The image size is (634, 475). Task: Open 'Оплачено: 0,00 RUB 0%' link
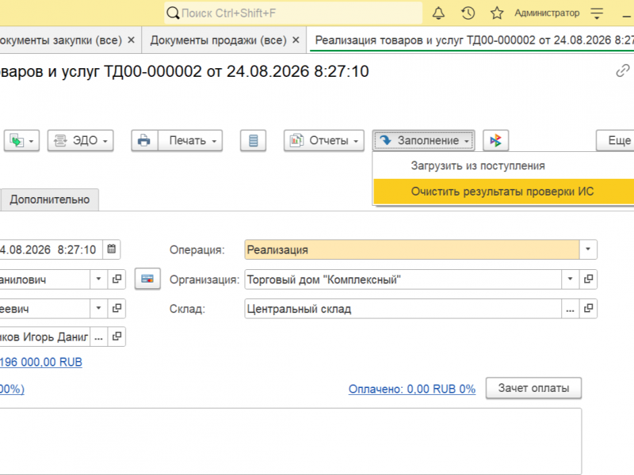tap(412, 389)
